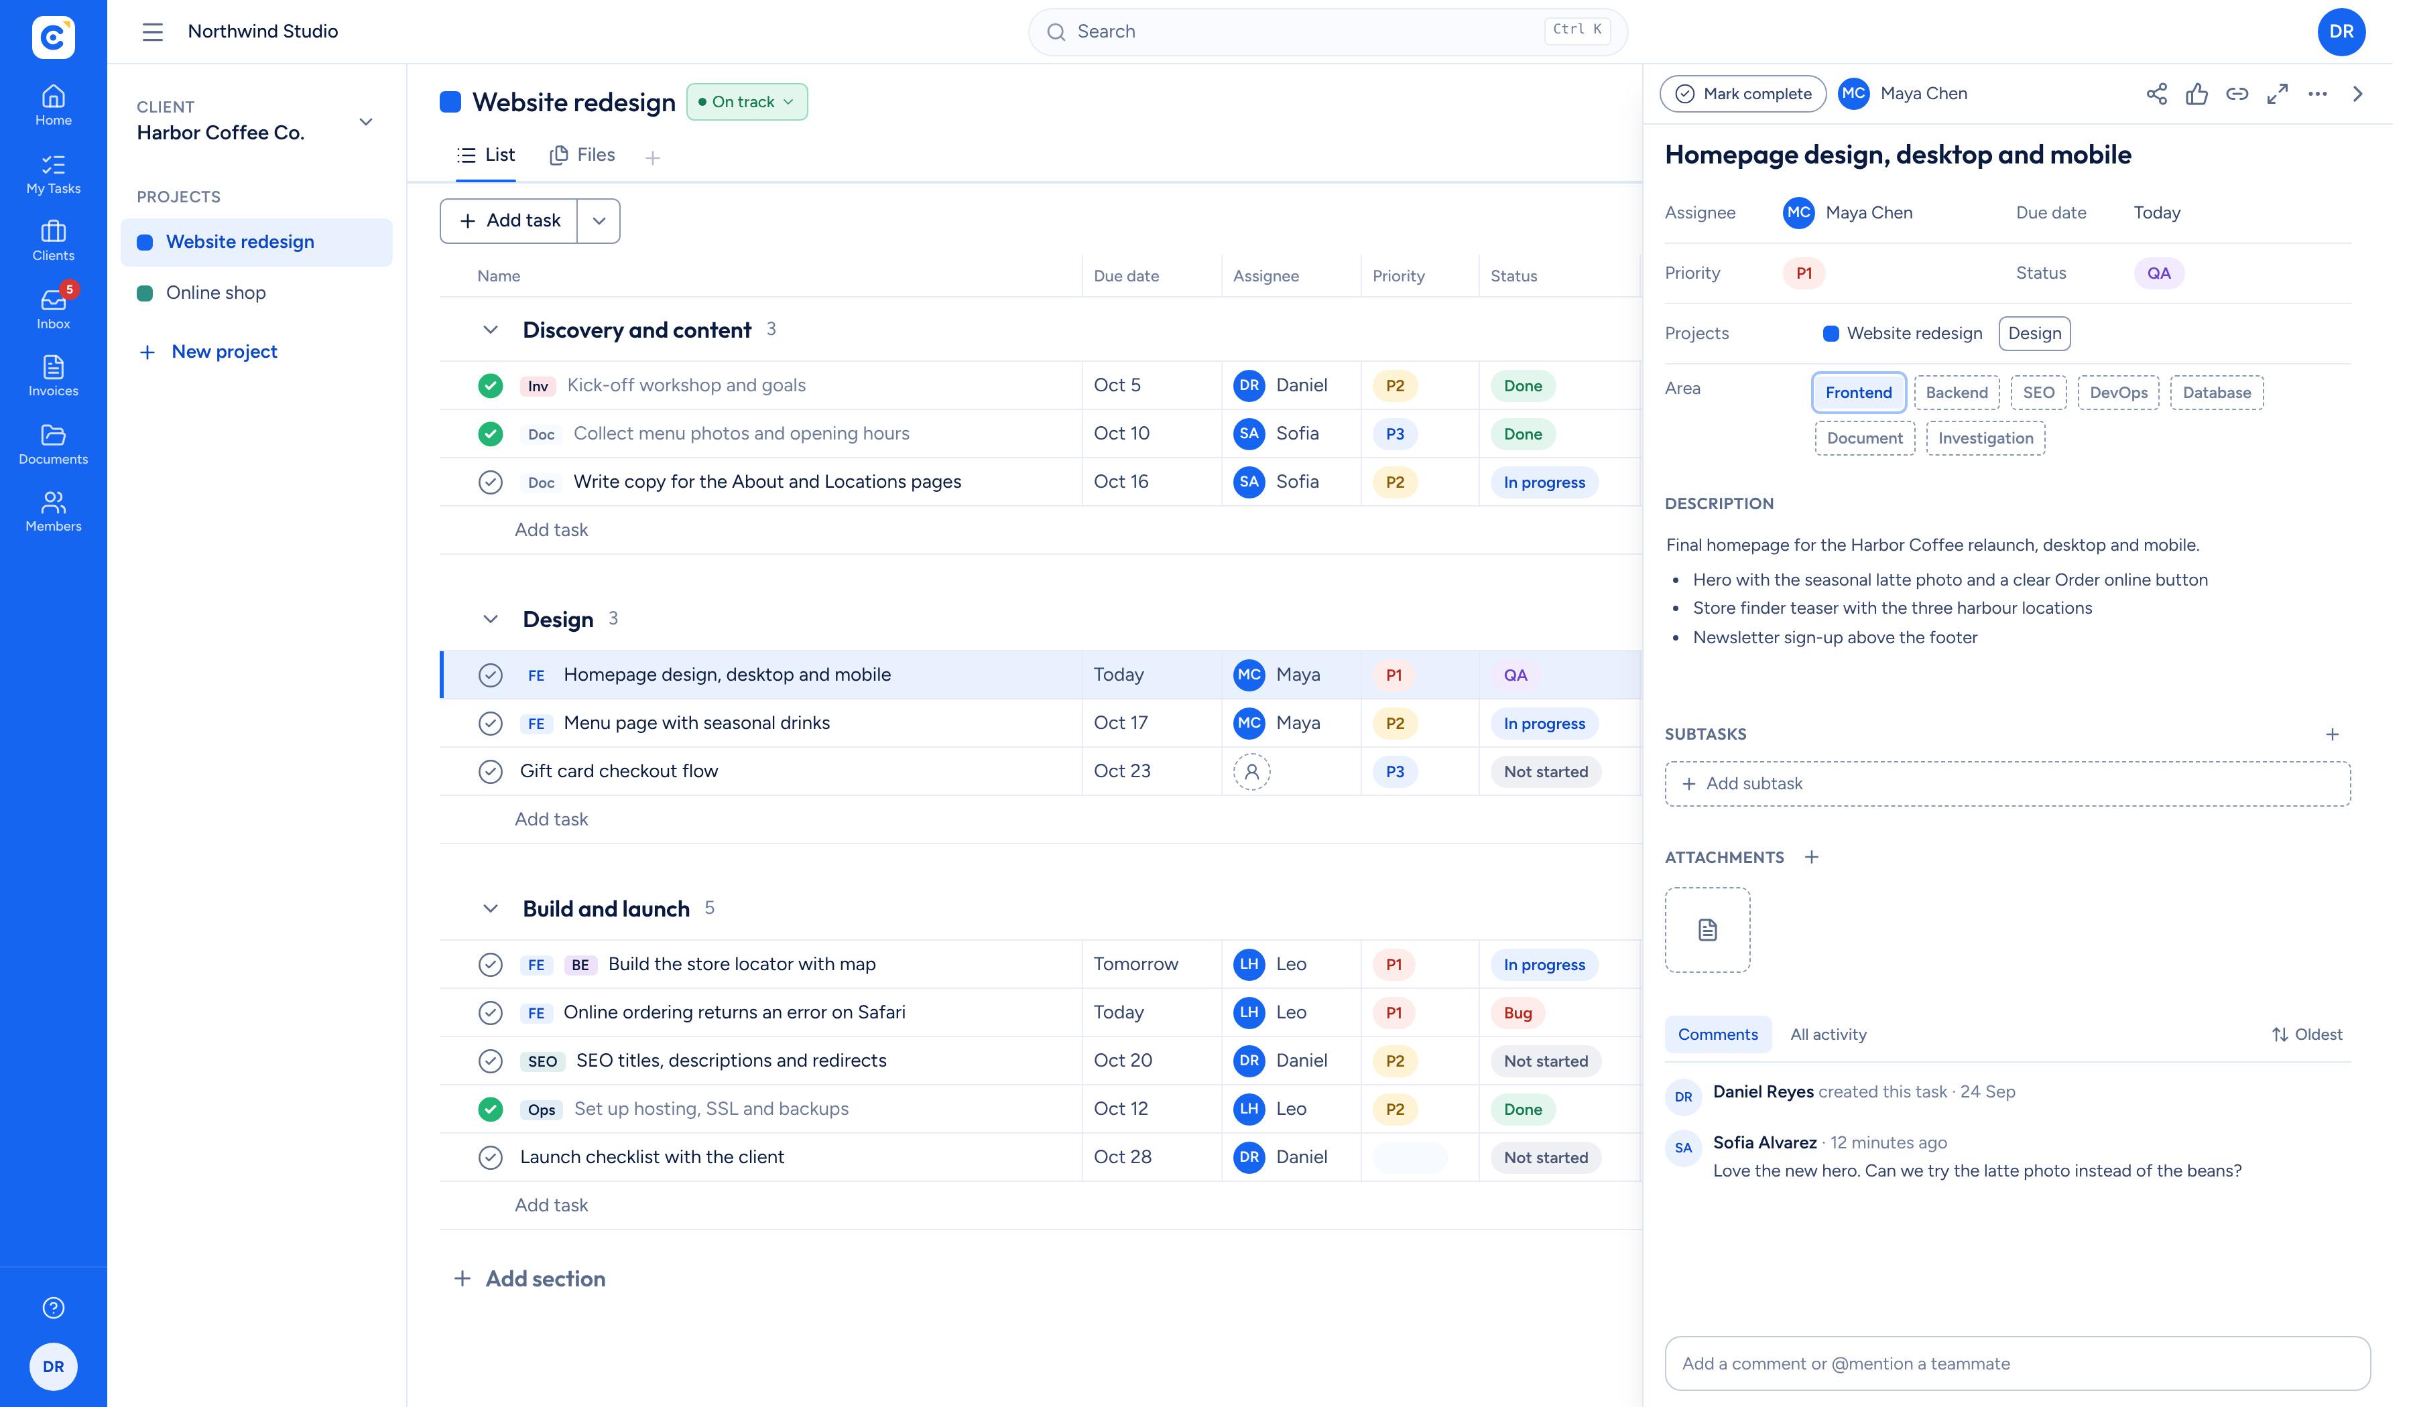Click the New project link
The image size is (2413, 1407).
208,352
